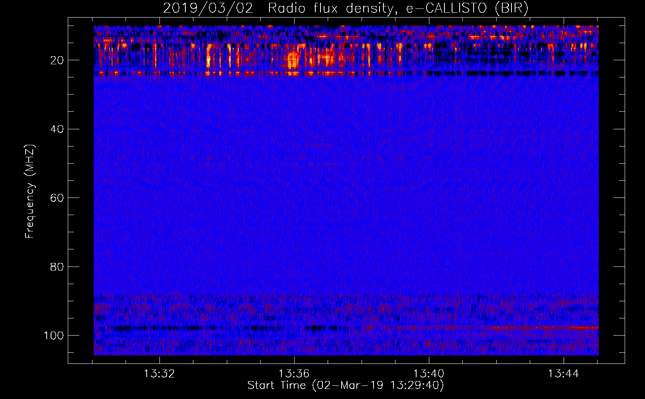Click the '60' frequency tick label
This screenshot has height=399, width=645.
point(57,198)
